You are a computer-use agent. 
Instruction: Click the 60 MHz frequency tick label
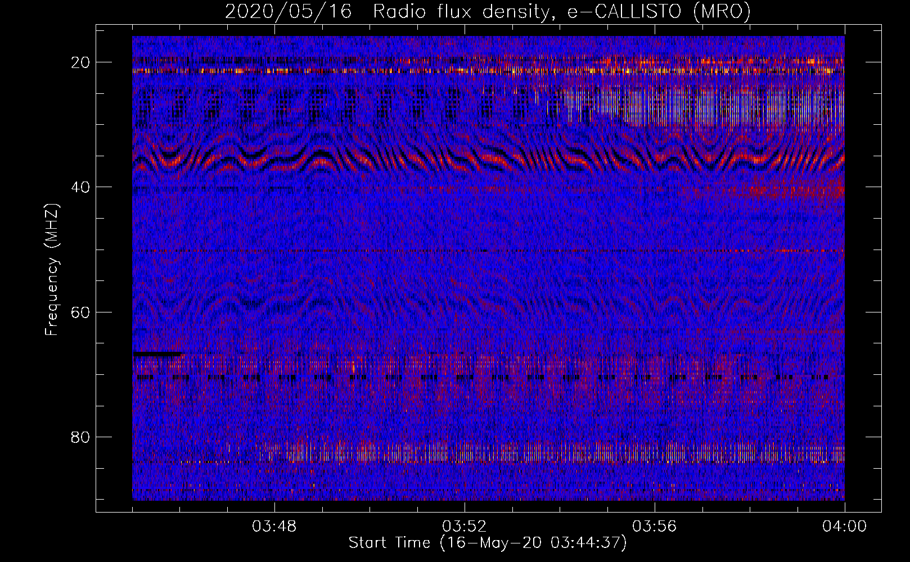(80, 312)
